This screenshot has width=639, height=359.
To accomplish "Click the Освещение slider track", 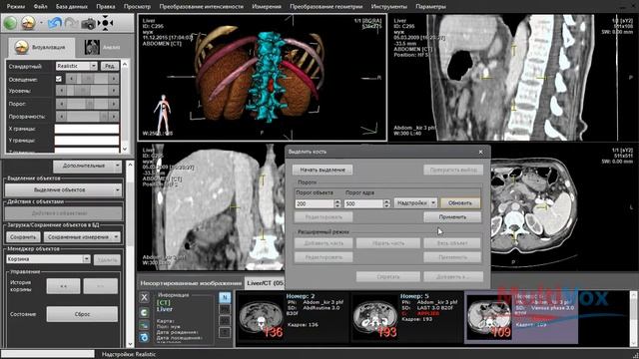I will click(x=93, y=79).
